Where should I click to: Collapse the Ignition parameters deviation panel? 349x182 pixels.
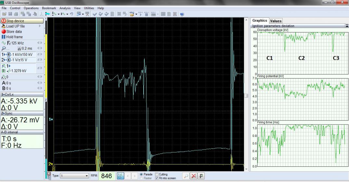coord(347,26)
